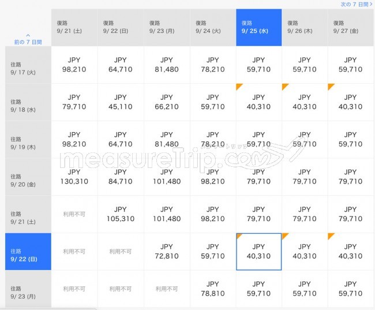
Task: Select return date 9/21 (土) column header
Action: click(x=74, y=27)
